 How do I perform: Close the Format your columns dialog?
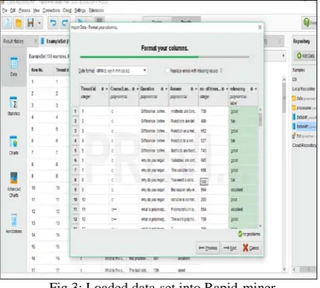(x=260, y=28)
